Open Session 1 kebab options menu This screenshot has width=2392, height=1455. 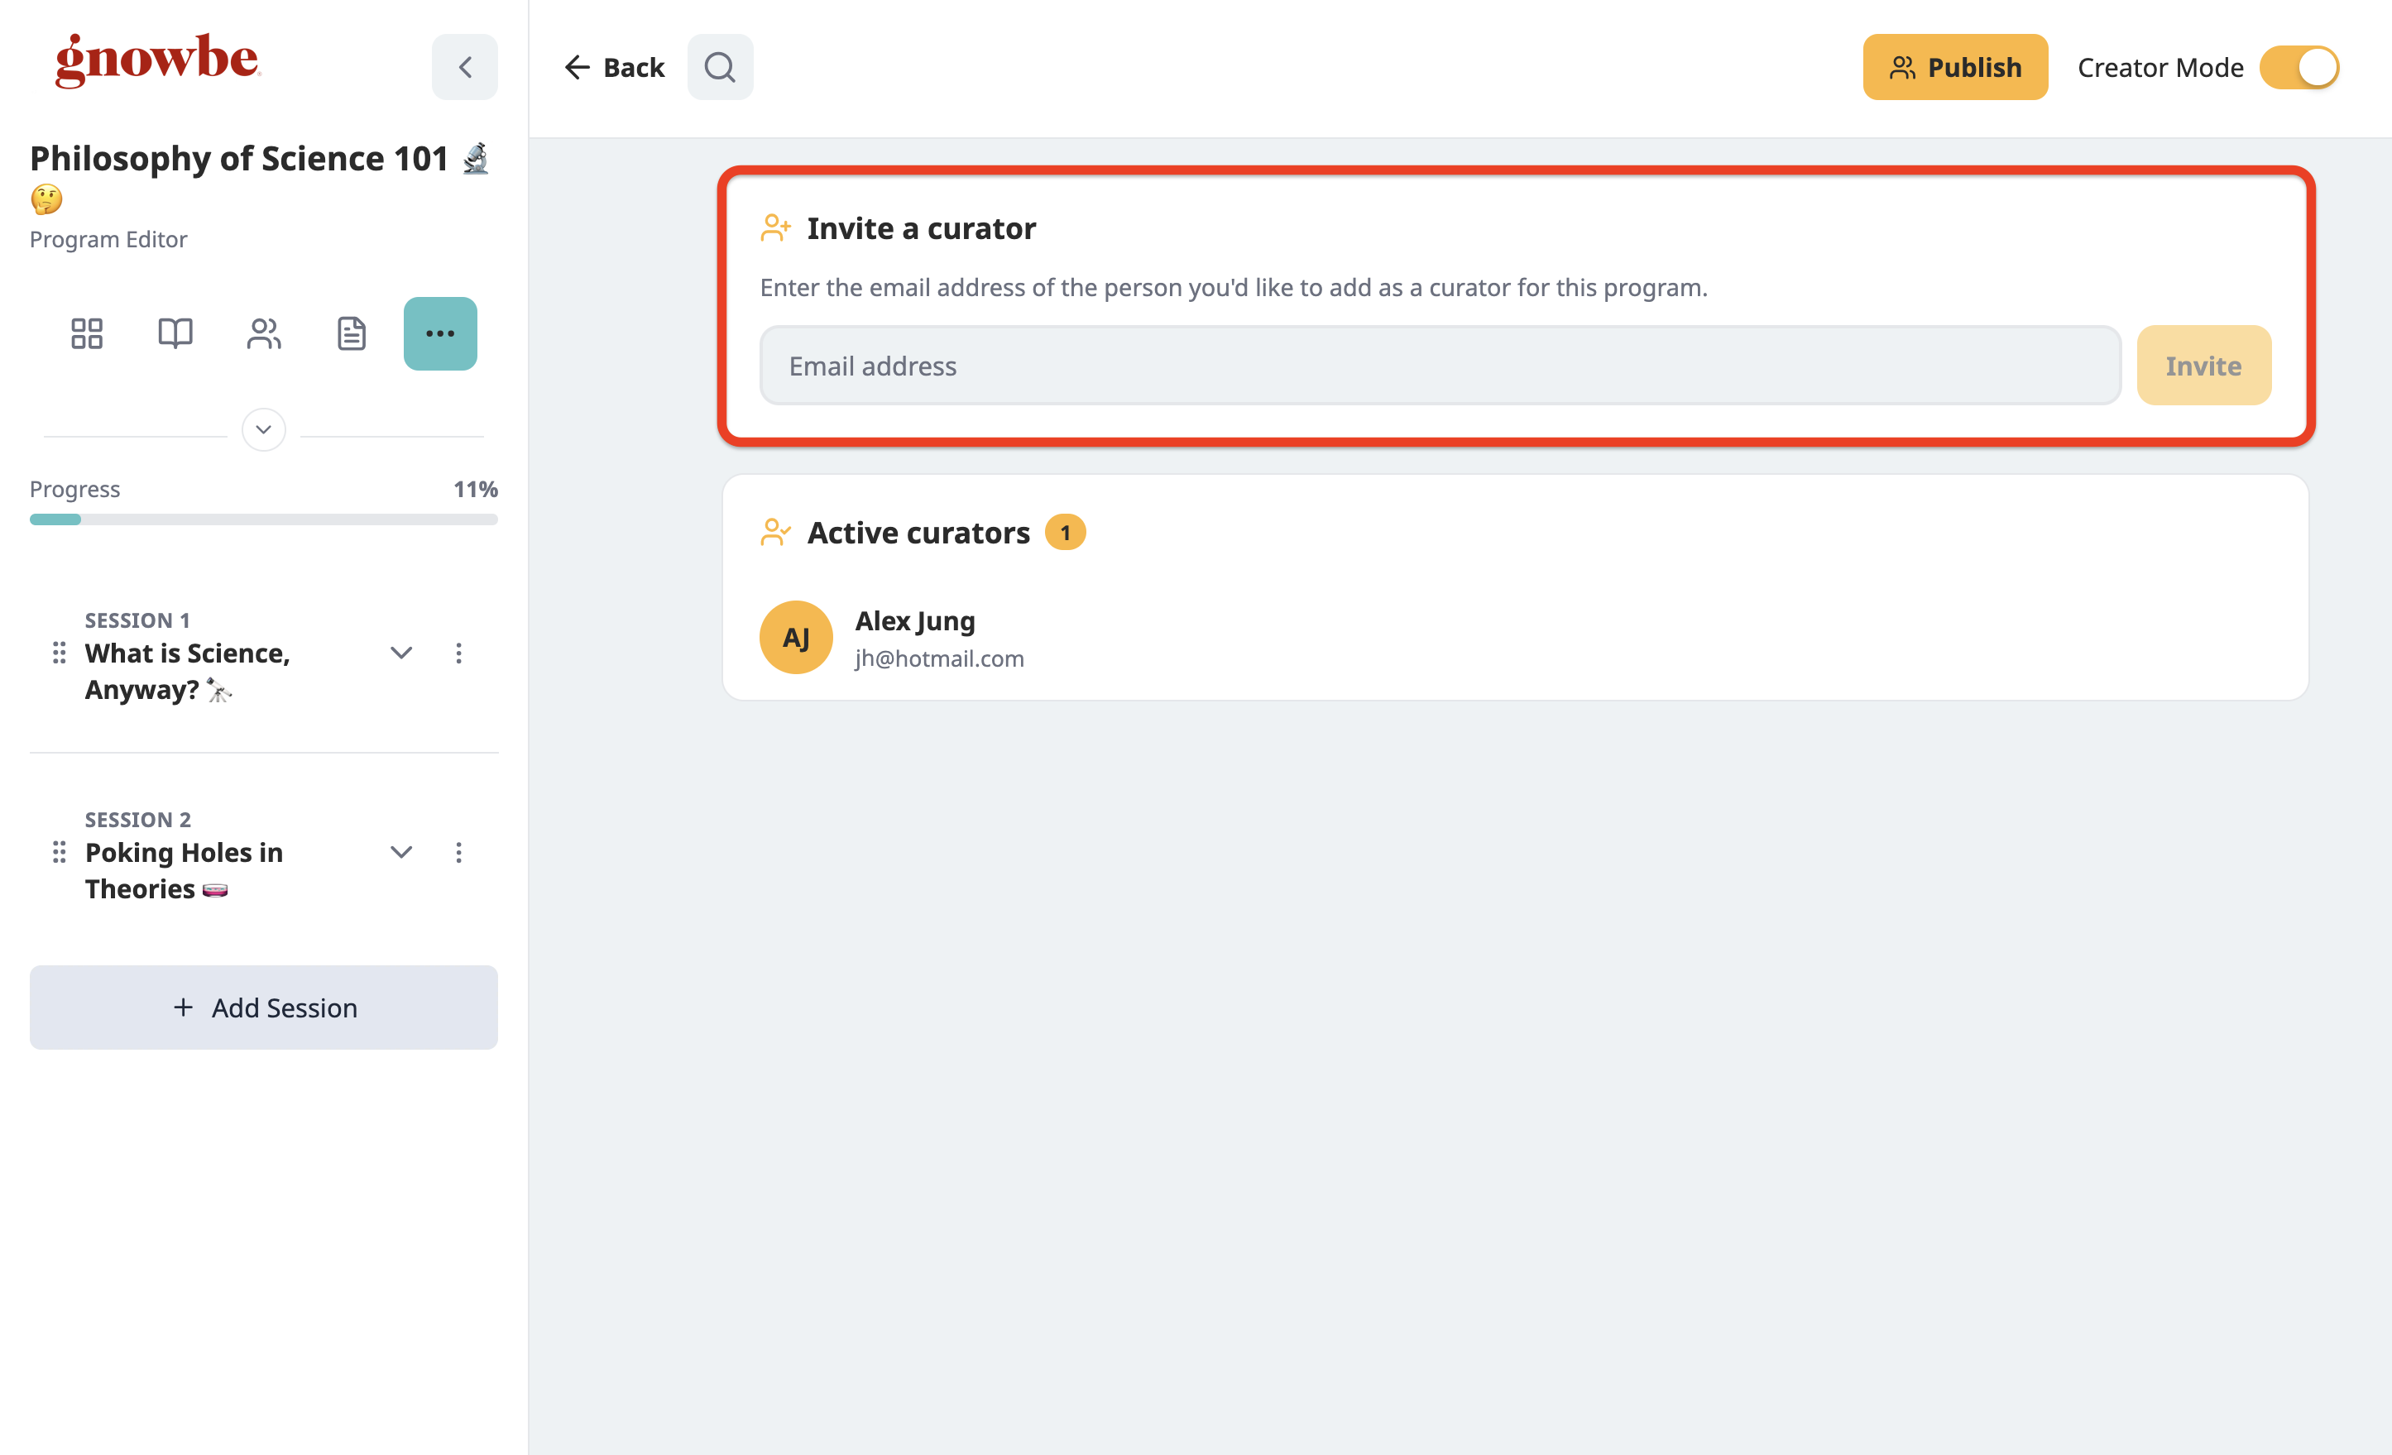click(x=458, y=653)
